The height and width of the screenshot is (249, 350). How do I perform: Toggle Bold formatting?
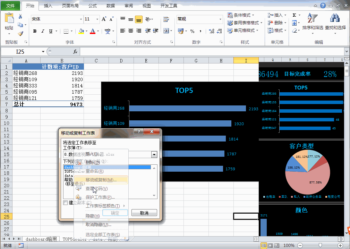click(35, 31)
